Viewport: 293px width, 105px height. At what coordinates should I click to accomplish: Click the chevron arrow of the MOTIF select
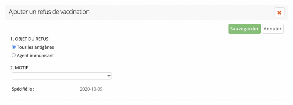point(109,76)
